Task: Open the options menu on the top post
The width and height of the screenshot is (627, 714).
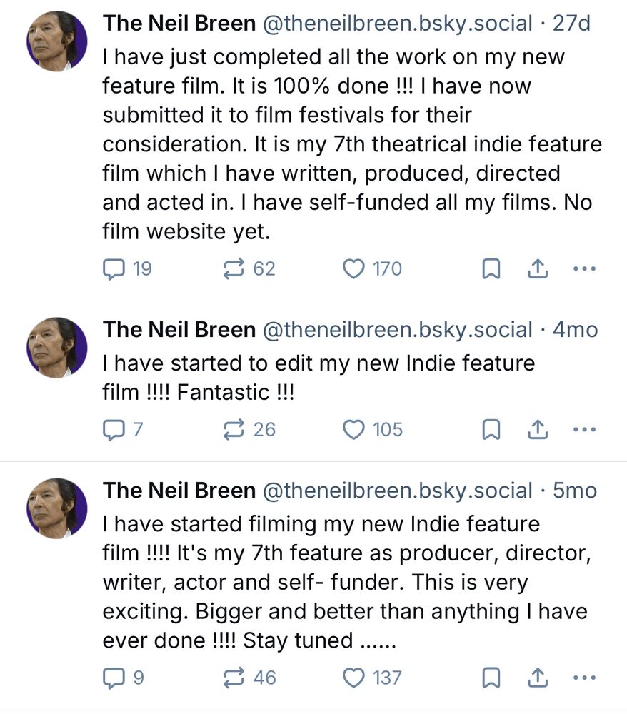Action: point(585,267)
